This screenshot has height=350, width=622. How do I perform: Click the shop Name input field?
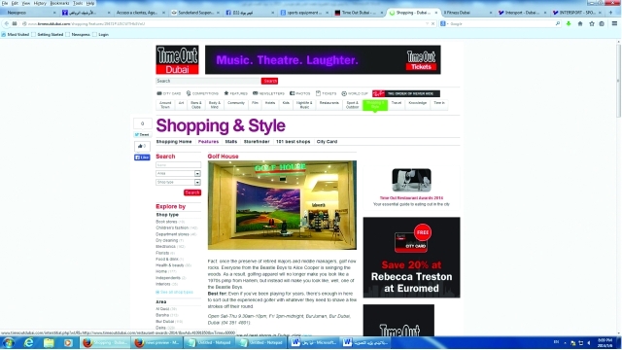[178, 164]
